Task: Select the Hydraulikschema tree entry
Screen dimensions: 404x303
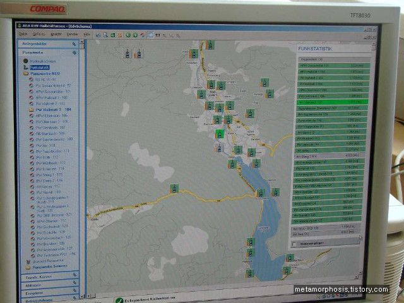Action: tap(43, 61)
